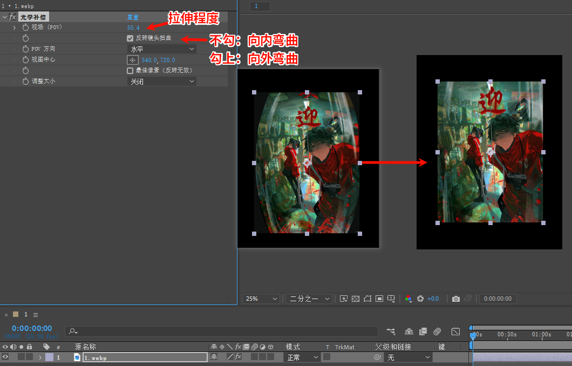
Task: Open the 正常 blending mode dropdown
Action: click(x=302, y=357)
